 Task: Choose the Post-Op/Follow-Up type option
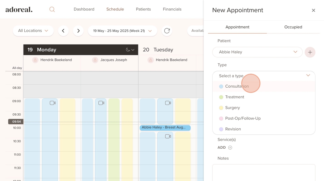(x=243, y=118)
